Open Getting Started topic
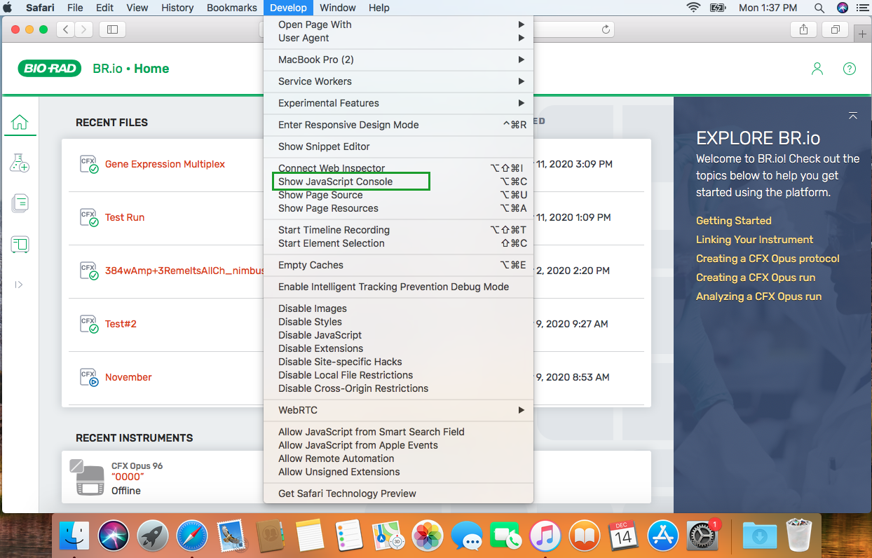The width and height of the screenshot is (872, 558). (733, 220)
